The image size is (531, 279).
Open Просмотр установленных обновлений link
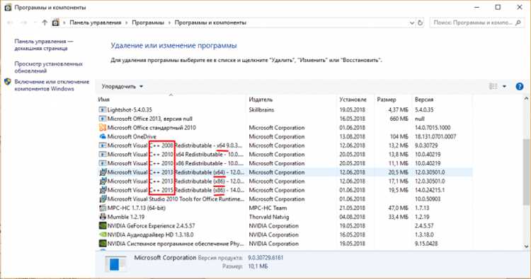(x=48, y=67)
